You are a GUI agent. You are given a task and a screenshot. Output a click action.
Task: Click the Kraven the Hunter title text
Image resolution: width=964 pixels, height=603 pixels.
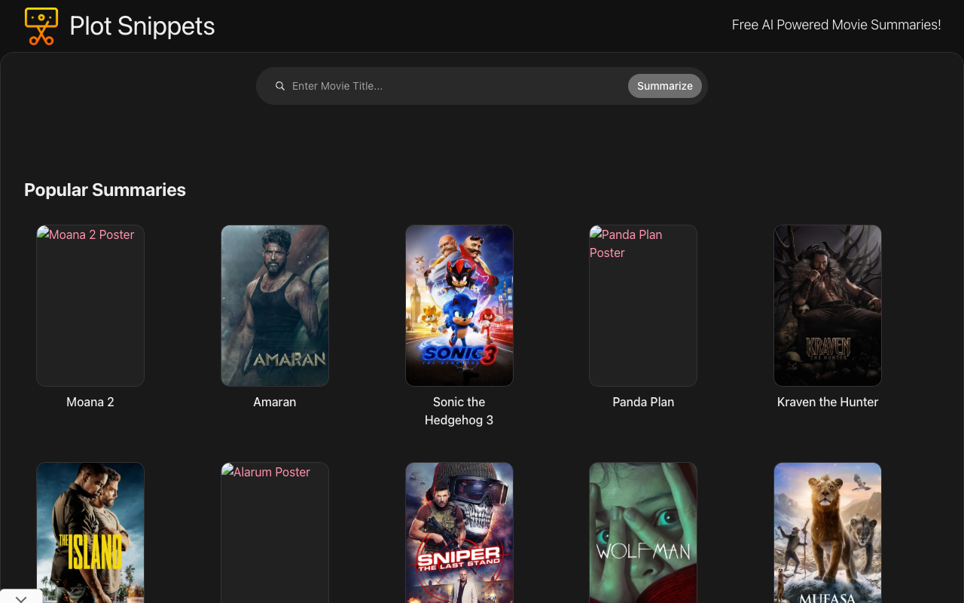click(828, 402)
